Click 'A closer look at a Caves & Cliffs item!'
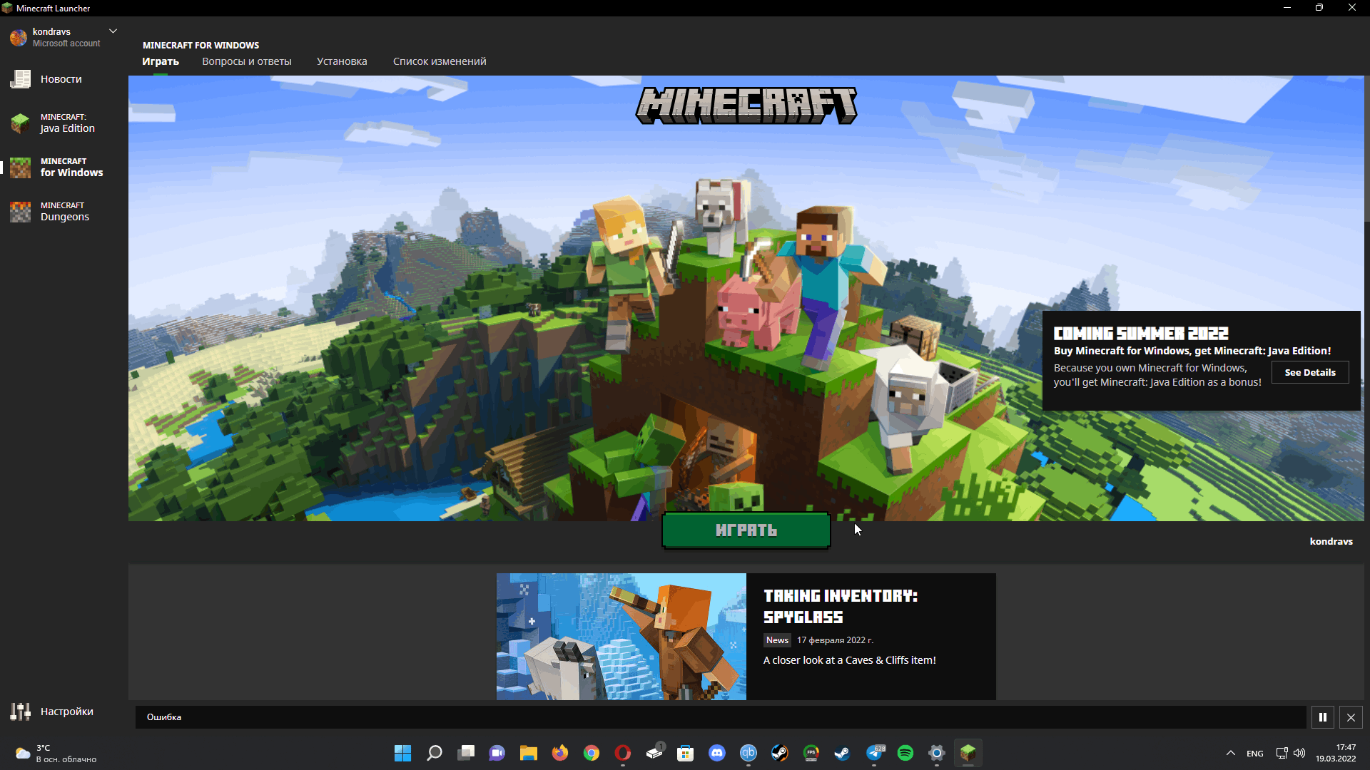Viewport: 1370px width, 770px height. pos(850,660)
